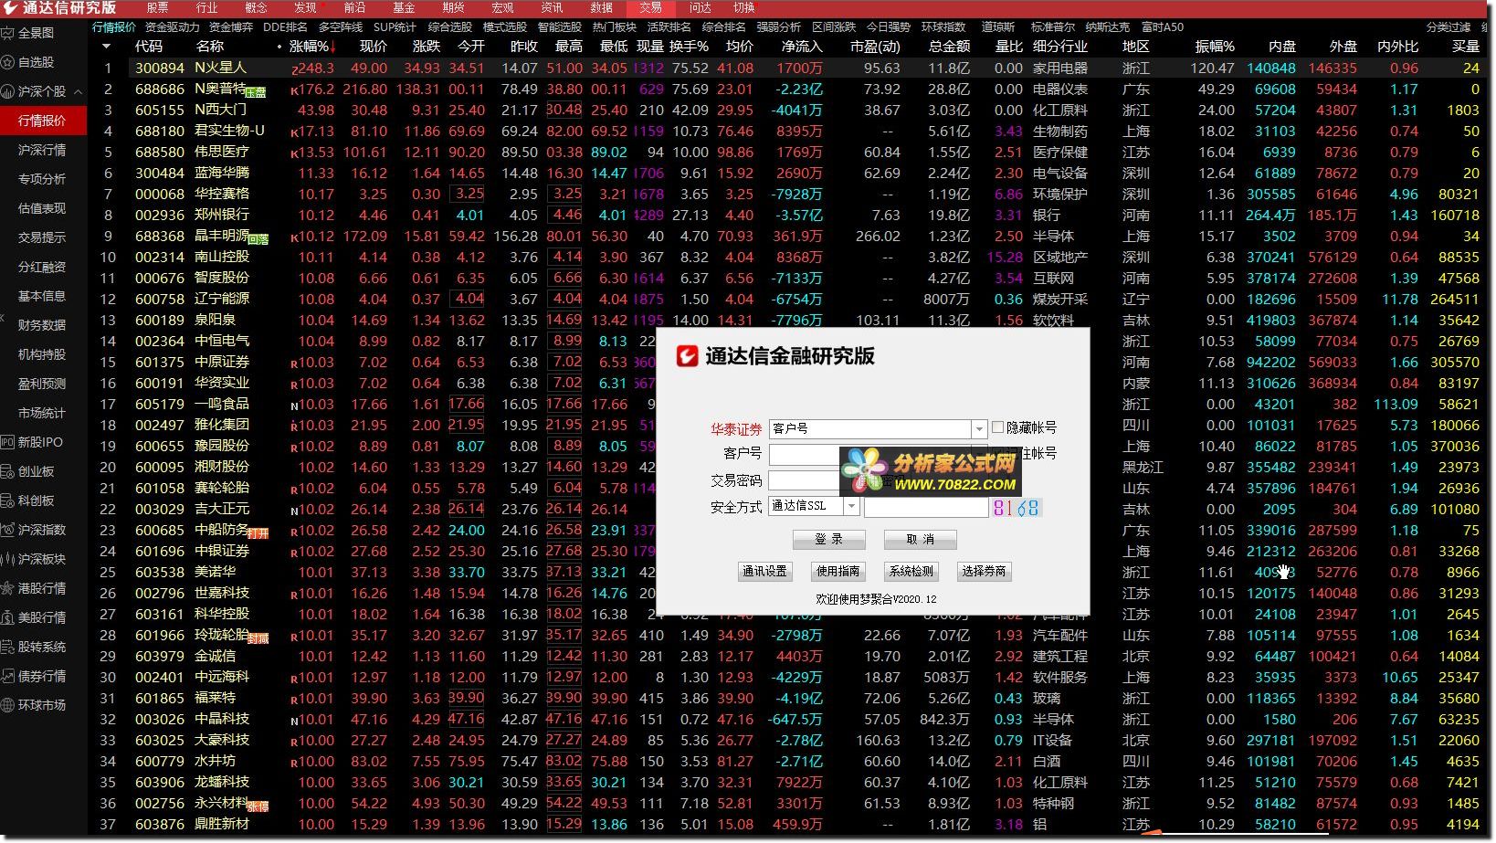The width and height of the screenshot is (1496, 843).
Task: Select 盈利预测 in the sidebar submenu
Action: coord(42,384)
